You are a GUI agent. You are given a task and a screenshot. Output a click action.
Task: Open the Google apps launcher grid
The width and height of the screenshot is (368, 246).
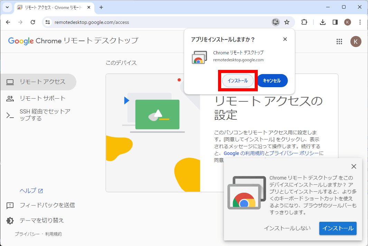(x=339, y=41)
